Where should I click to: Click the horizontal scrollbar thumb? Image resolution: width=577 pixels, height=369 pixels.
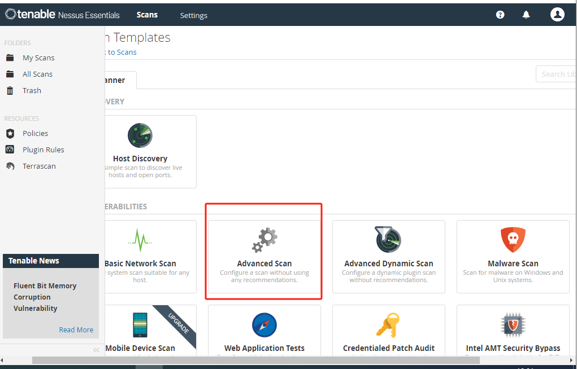click(x=256, y=360)
